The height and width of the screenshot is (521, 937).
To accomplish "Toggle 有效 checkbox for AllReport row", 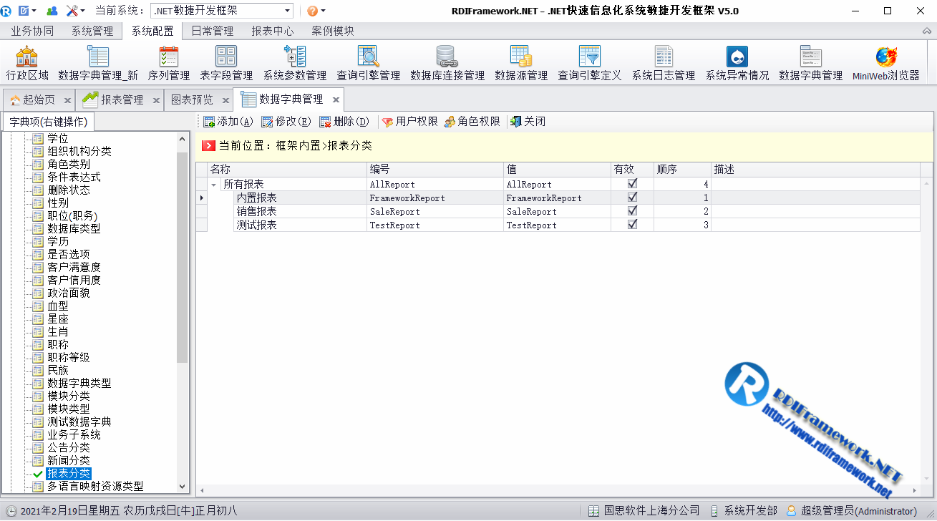I will tap(632, 184).
